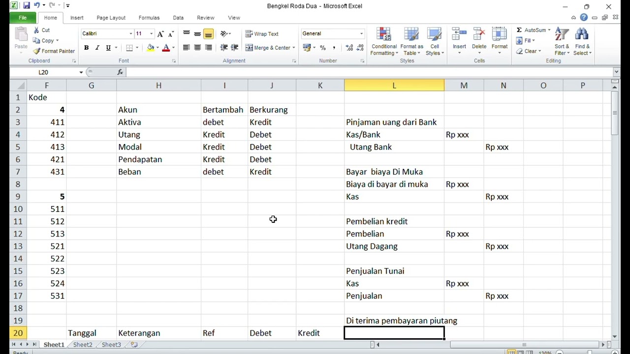Screen dimensions: 630x354
Task: Apply the red Font Color
Action: tap(166, 48)
